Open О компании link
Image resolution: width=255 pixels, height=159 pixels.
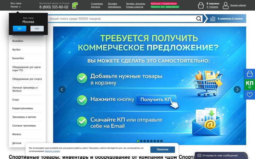(x=97, y=4)
